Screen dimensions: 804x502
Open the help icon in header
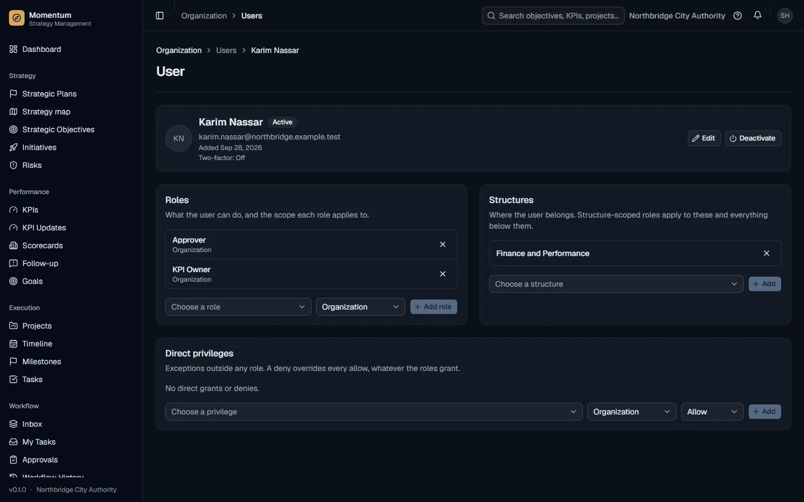[738, 16]
